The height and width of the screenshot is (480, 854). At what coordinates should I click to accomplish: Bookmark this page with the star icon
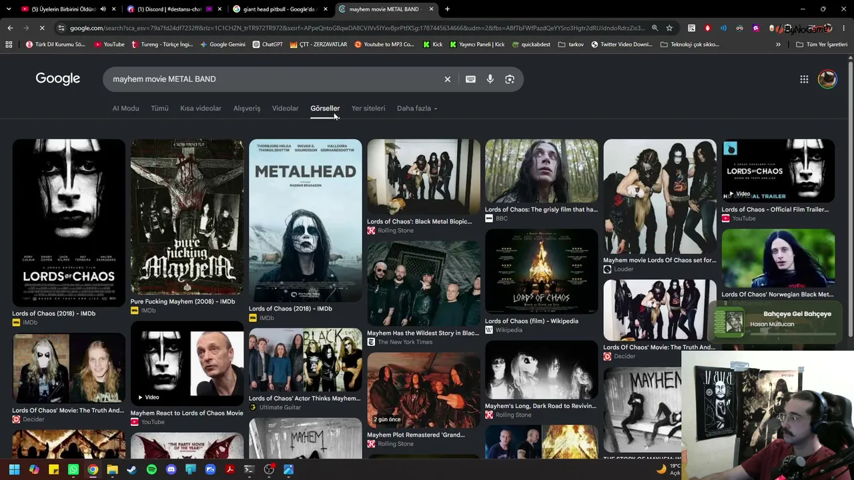[669, 28]
